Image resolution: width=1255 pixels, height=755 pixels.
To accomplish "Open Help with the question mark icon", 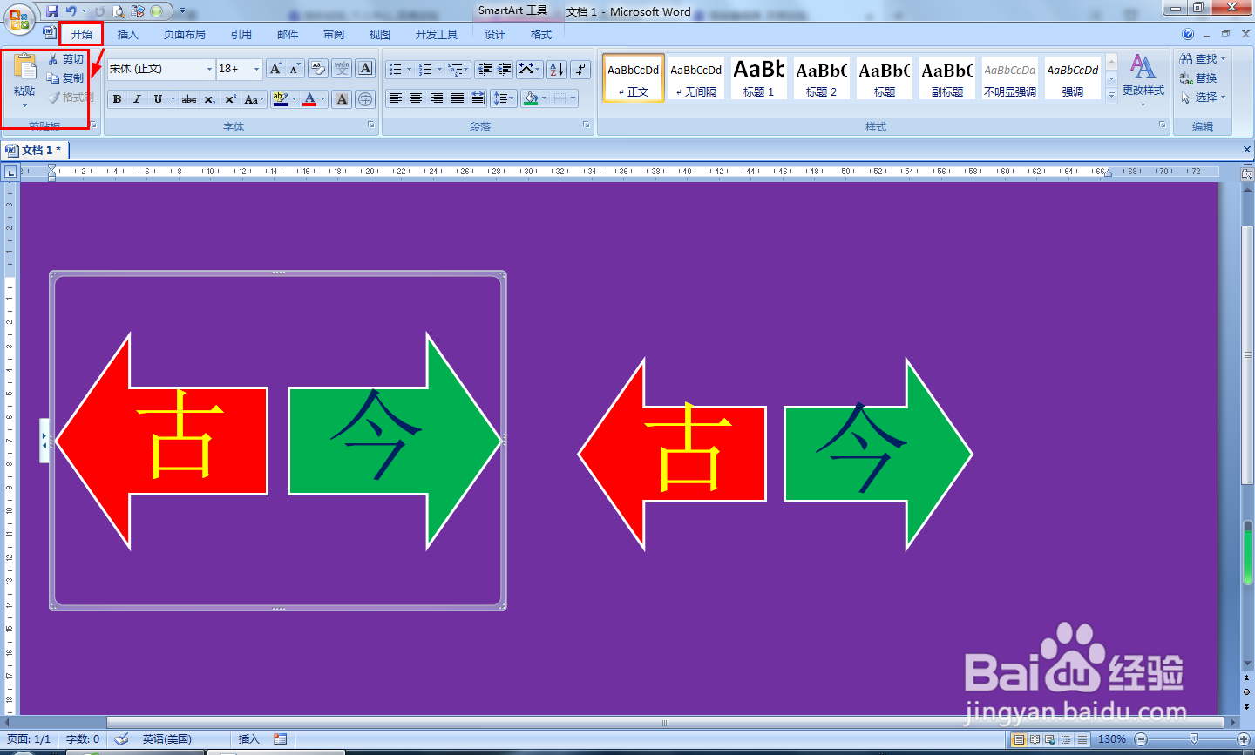I will coord(1188,35).
